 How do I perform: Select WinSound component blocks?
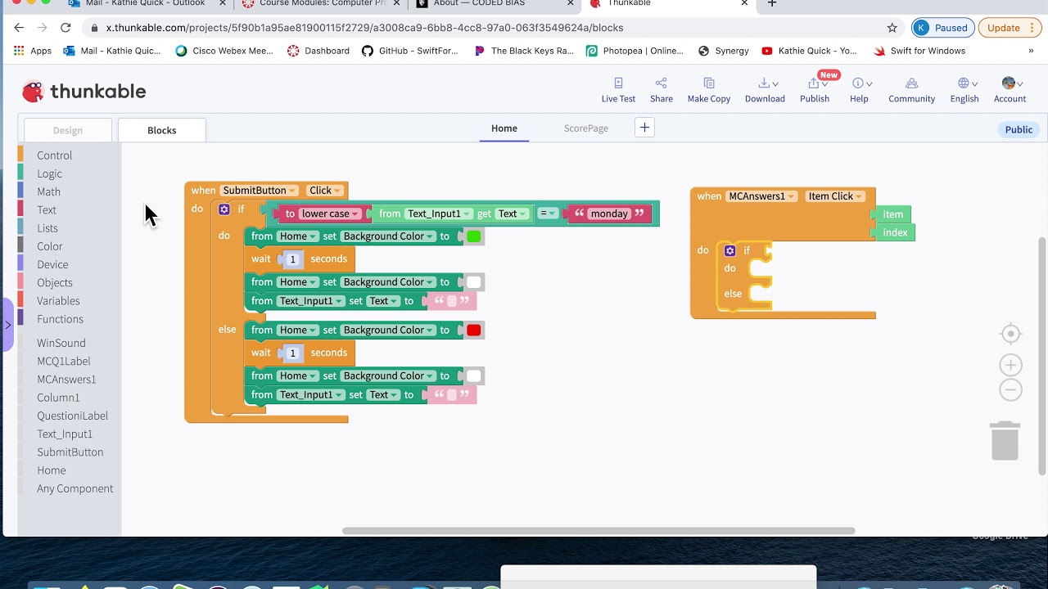pos(61,343)
